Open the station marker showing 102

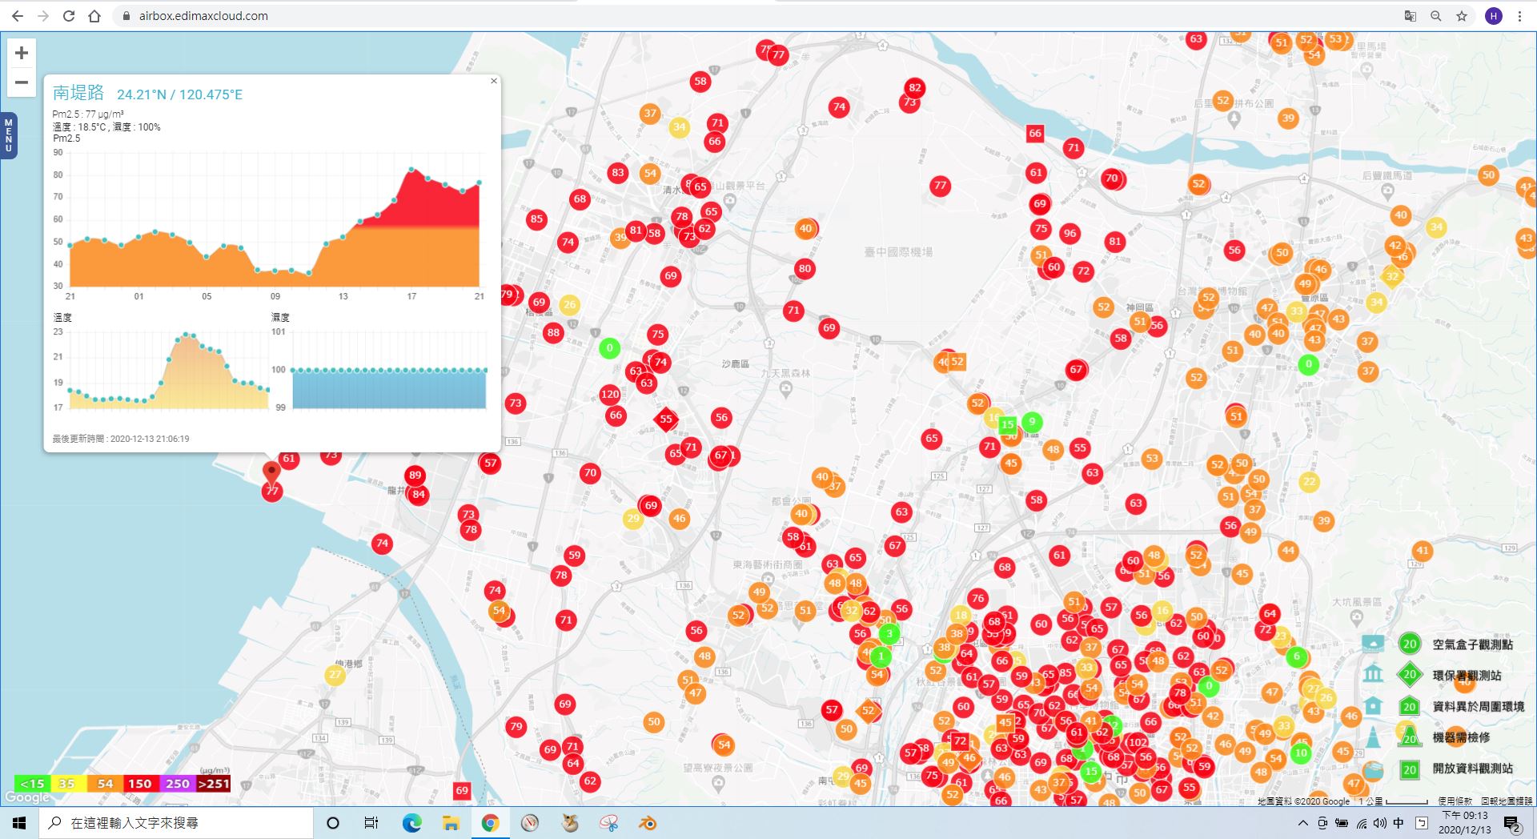click(x=1137, y=742)
